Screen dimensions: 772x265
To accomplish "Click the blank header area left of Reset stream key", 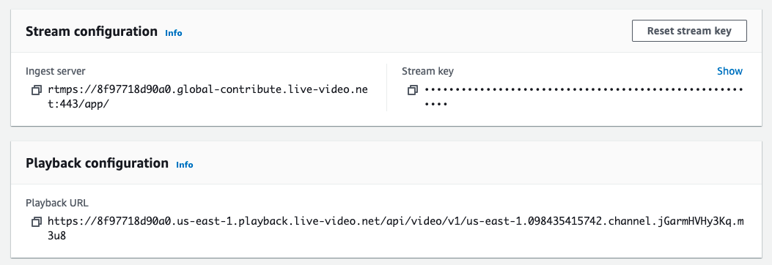I will coord(407,31).
